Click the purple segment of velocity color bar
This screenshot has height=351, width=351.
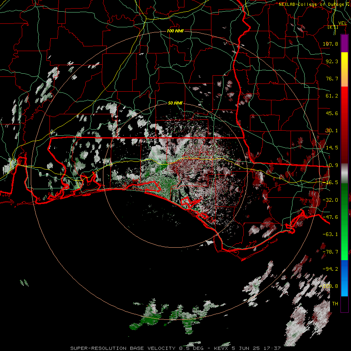coord(344,43)
